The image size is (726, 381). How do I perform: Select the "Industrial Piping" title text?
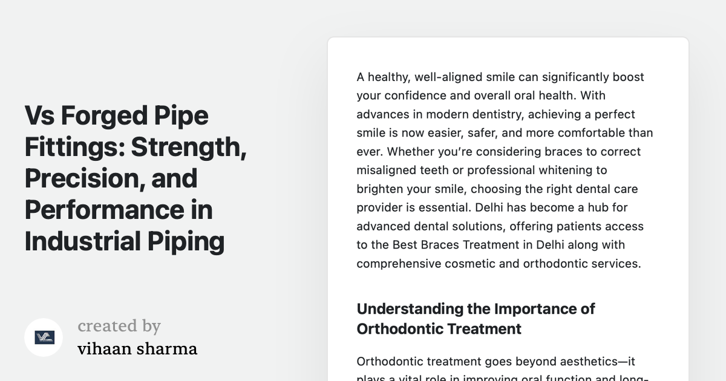click(125, 241)
